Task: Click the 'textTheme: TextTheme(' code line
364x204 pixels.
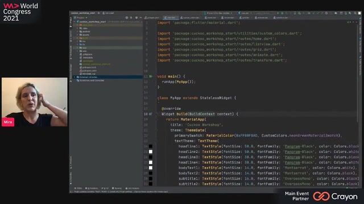Action: click(x=197, y=141)
